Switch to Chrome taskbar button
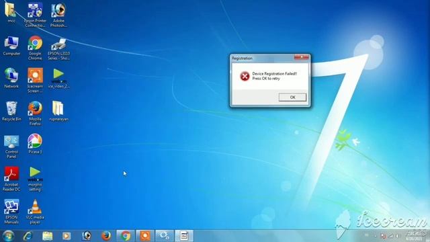The width and height of the screenshot is (430, 242). (126, 236)
